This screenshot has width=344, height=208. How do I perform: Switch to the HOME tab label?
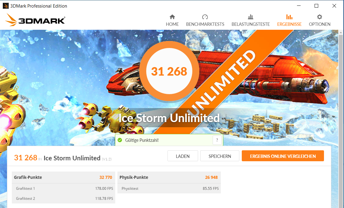tap(172, 24)
